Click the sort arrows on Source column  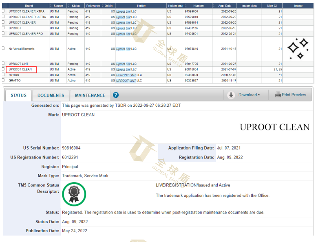[x=51, y=6]
